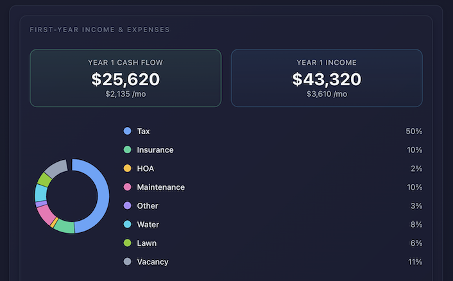Select the Year 1 Cash Flow card

[125, 78]
